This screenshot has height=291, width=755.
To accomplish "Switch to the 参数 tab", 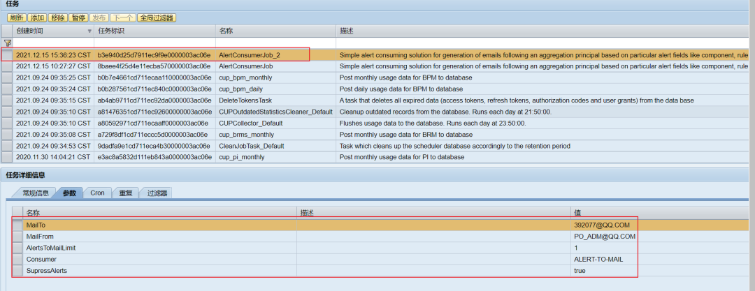I will click(x=69, y=193).
